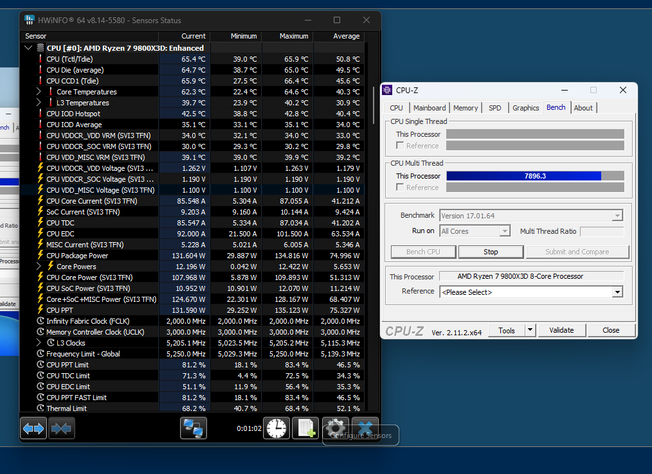
Task: Click the CPU-Z app icon in title bar
Action: pyautogui.click(x=387, y=90)
